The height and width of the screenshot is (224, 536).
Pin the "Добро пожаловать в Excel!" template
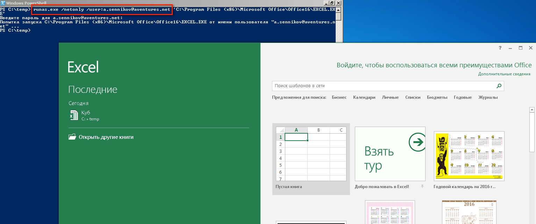(422, 187)
